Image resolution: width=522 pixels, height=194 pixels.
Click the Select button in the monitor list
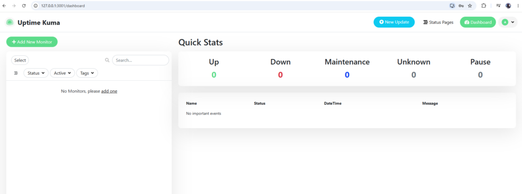pyautogui.click(x=20, y=60)
